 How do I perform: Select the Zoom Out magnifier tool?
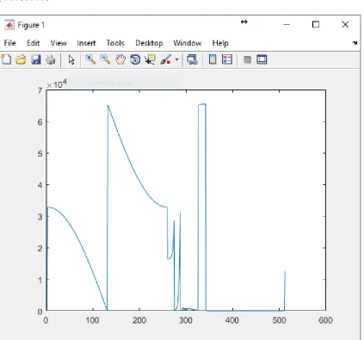click(105, 59)
